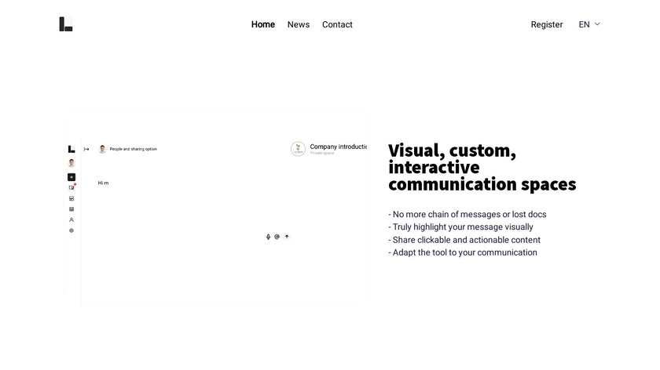Screen dimensions: 660x370
Task: Open the settings gear in the sidebar
Action: click(71, 230)
